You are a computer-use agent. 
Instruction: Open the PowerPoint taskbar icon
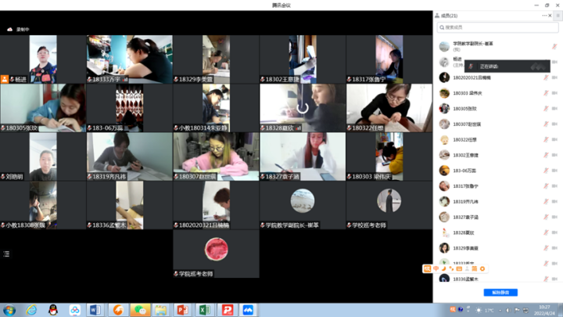[183, 310]
